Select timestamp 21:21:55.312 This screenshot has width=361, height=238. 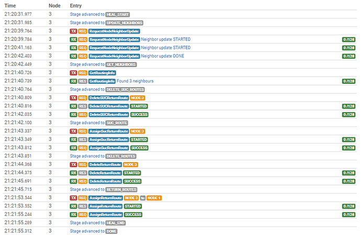click(18, 231)
